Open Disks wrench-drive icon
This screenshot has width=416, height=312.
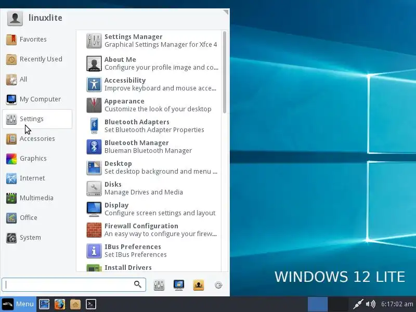tap(94, 188)
